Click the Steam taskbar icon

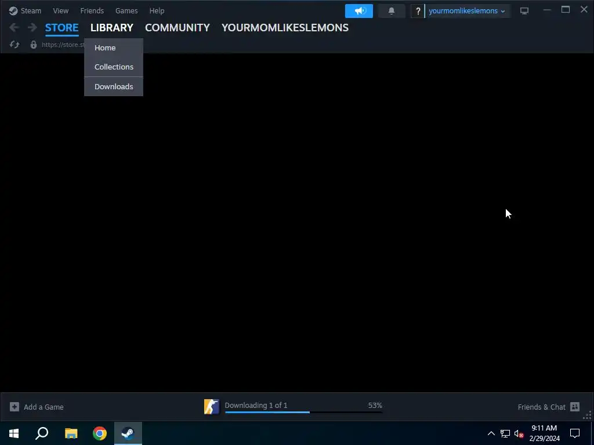point(128,433)
